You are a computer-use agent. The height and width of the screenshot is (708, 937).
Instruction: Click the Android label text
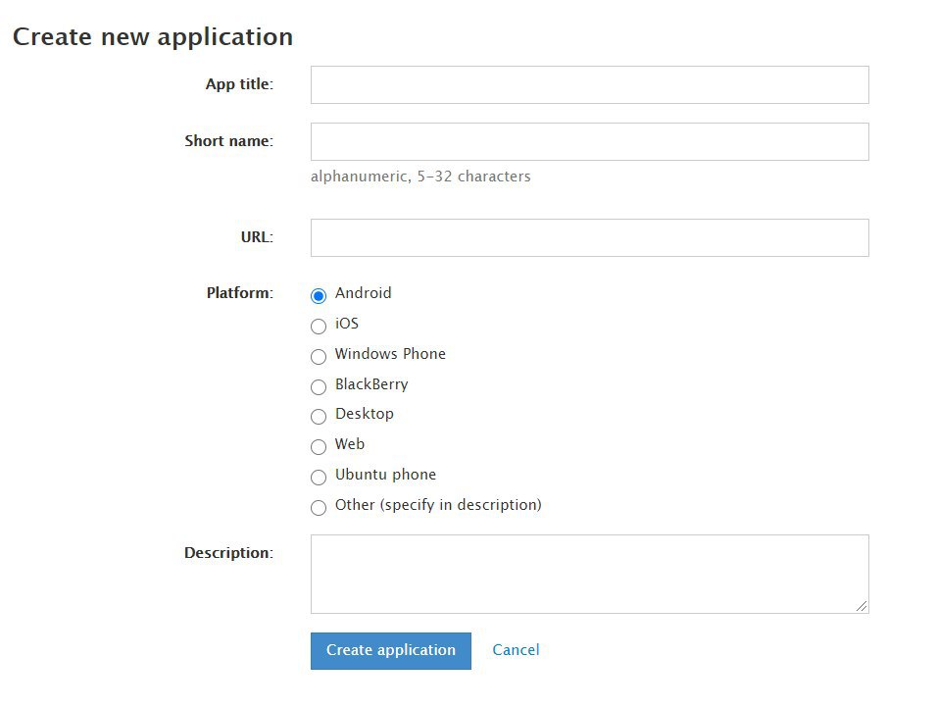[364, 293]
